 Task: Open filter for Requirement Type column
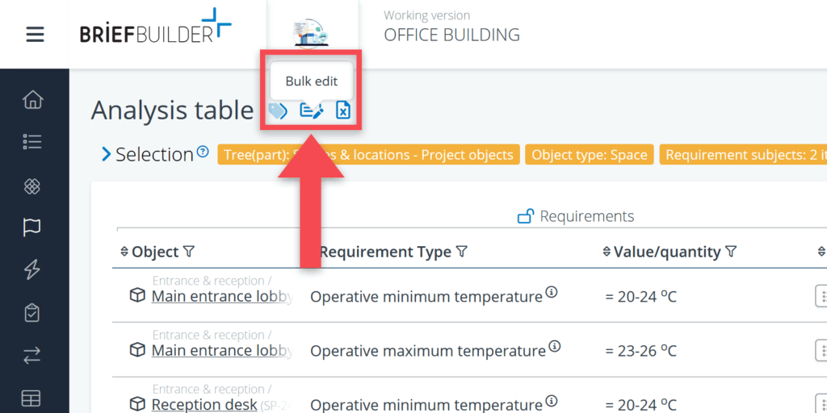462,252
